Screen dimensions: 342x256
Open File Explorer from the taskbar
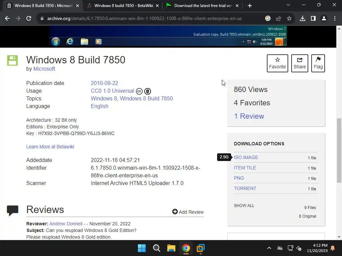(x=171, y=248)
